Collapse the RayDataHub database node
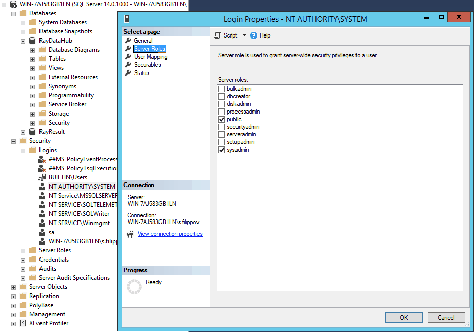The image size is (474, 332). tap(23, 41)
